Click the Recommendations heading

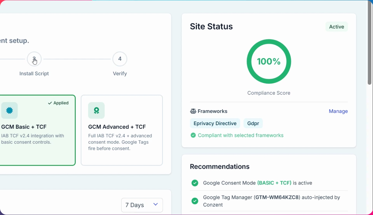point(220,167)
